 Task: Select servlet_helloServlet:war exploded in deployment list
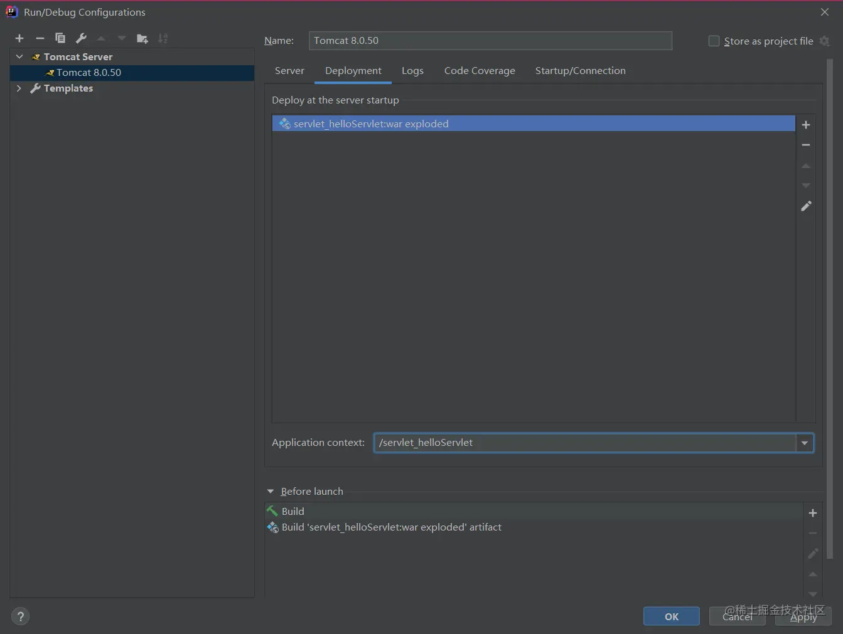tap(534, 124)
